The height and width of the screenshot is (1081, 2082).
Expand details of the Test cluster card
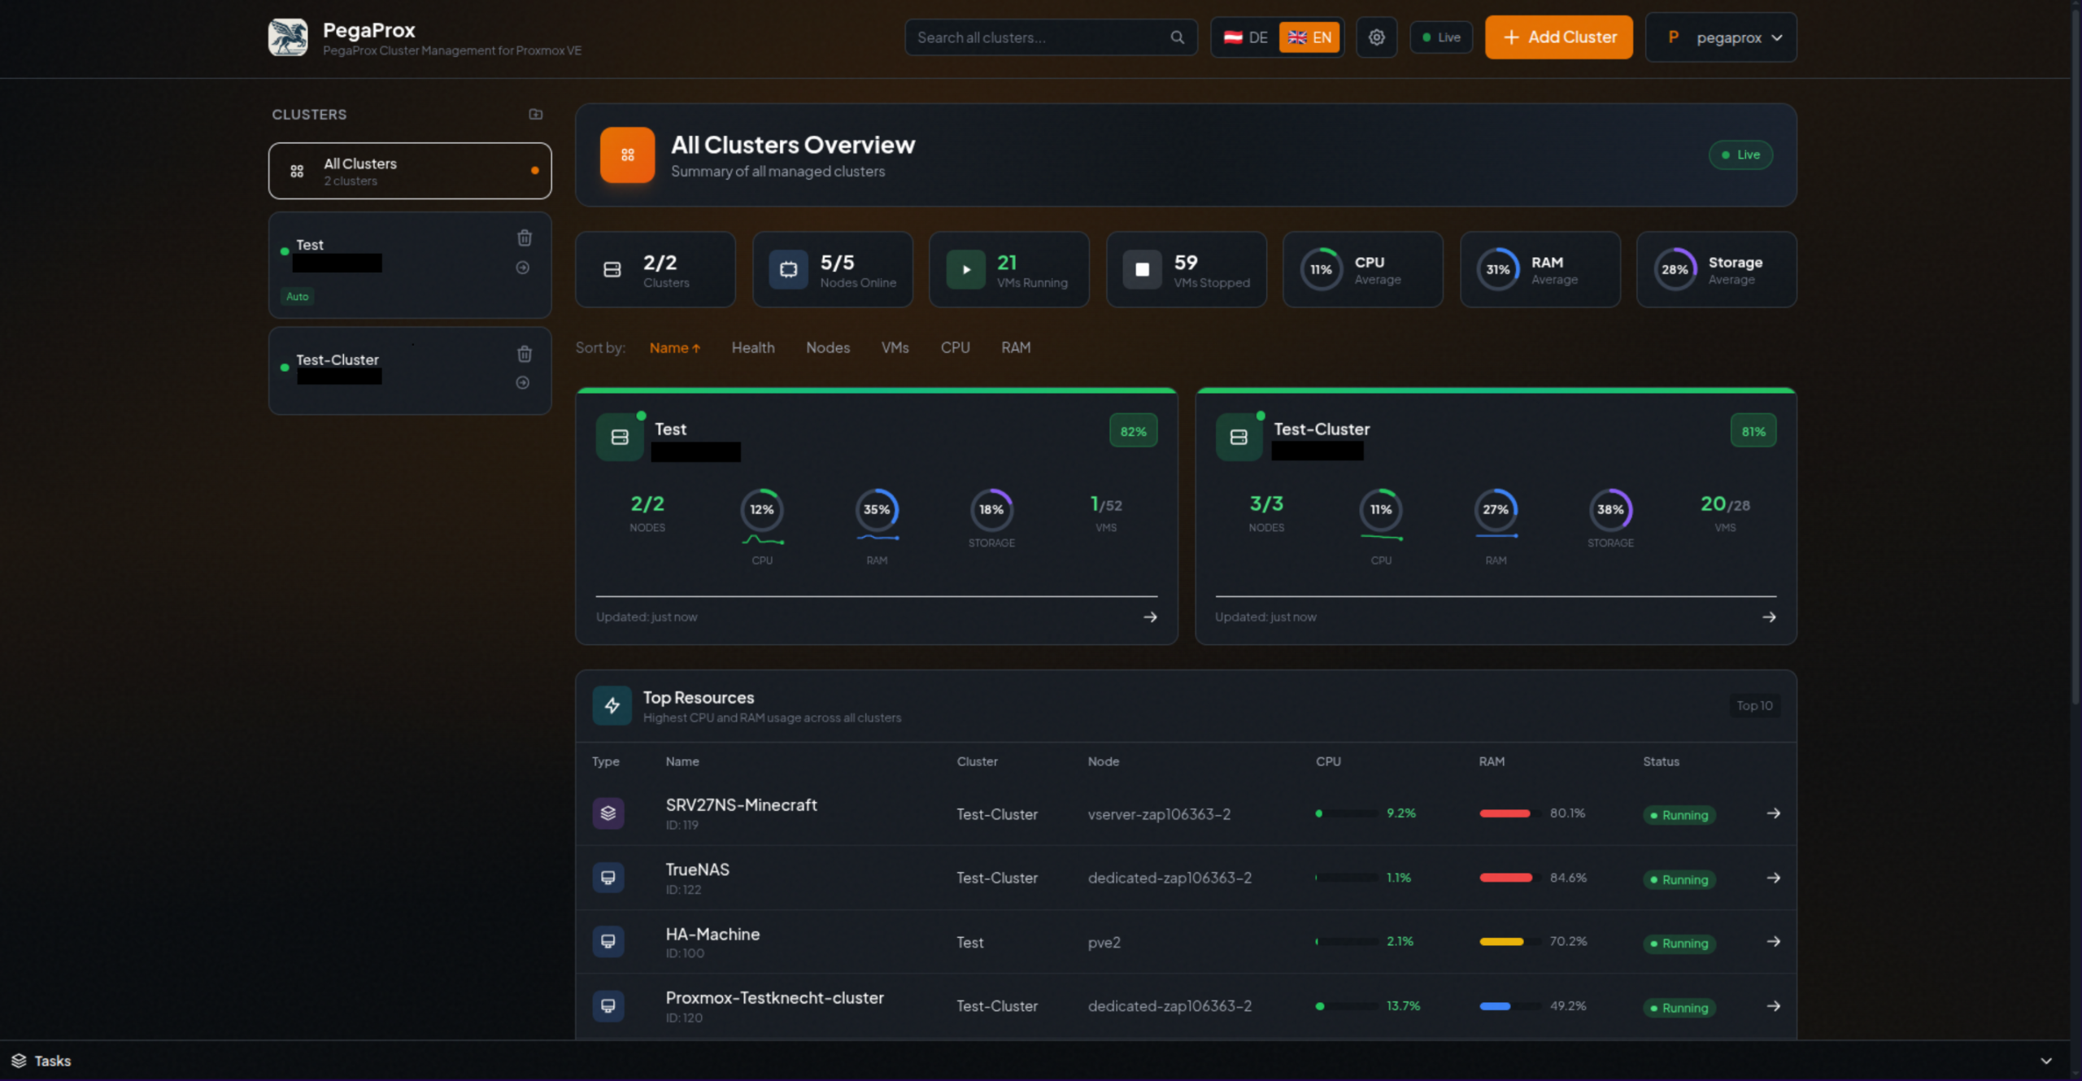(x=1150, y=617)
